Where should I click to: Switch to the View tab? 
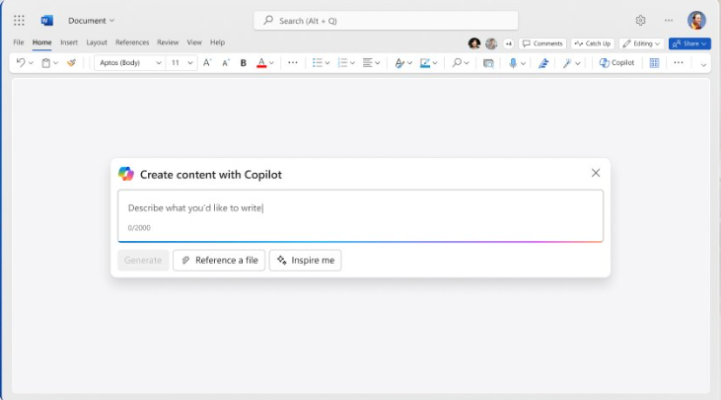pyautogui.click(x=194, y=42)
